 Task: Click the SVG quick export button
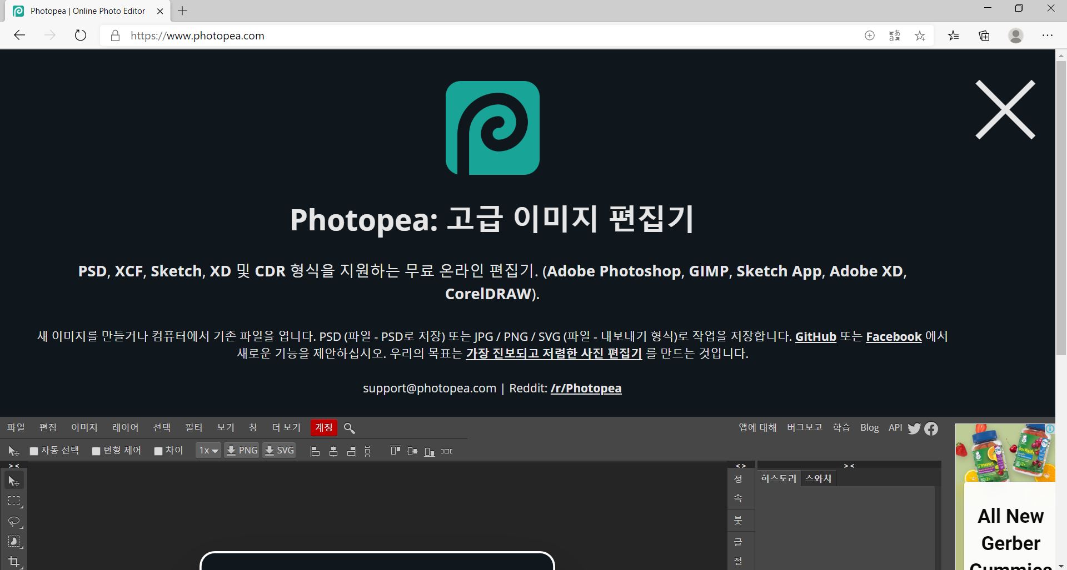pos(279,451)
